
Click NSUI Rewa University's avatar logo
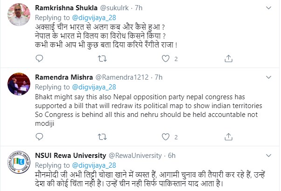[18, 162]
